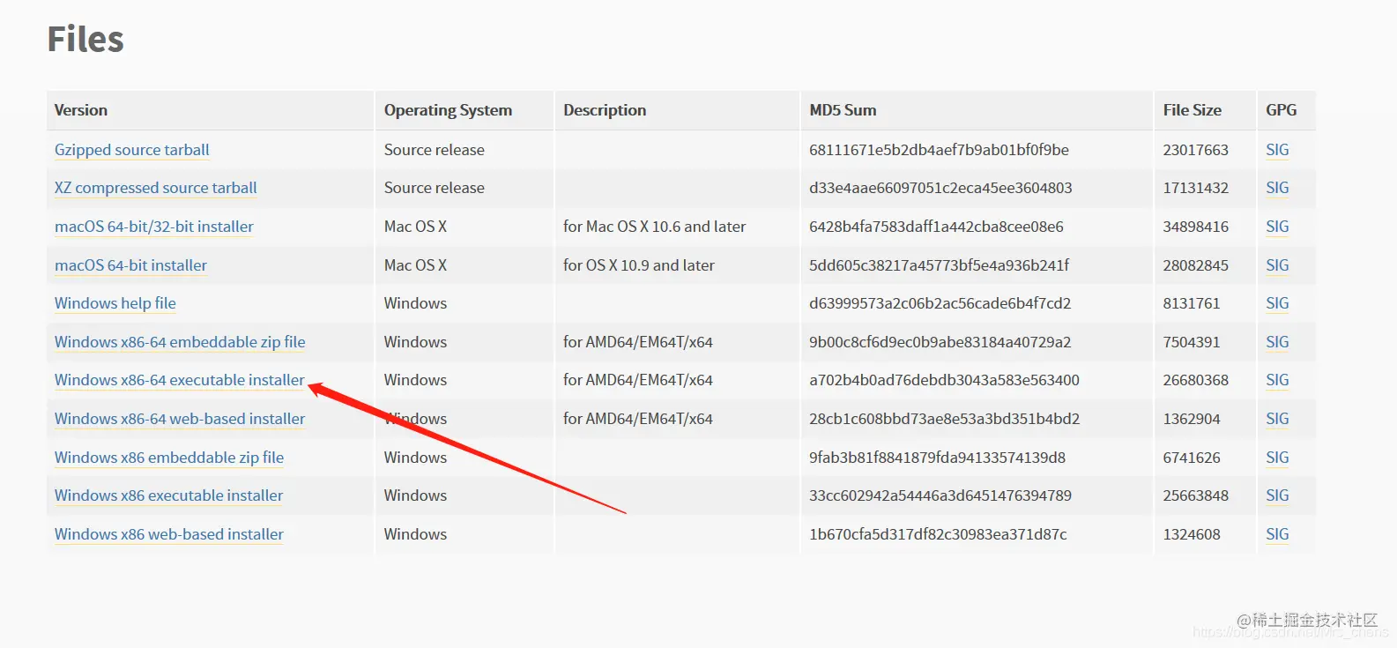Click 'Windows' in Windows help file row
Image resolution: width=1397 pixels, height=648 pixels.
coord(415,303)
